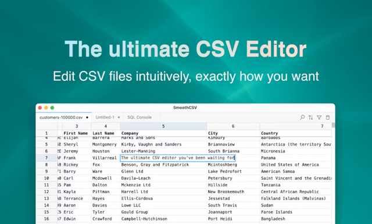Click cell 'United States of America'

296,165
